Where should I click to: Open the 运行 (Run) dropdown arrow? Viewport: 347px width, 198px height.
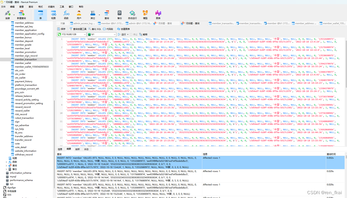pyautogui.click(x=128, y=34)
